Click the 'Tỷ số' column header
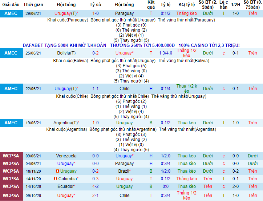263x201 pixels. [x=96, y=5]
